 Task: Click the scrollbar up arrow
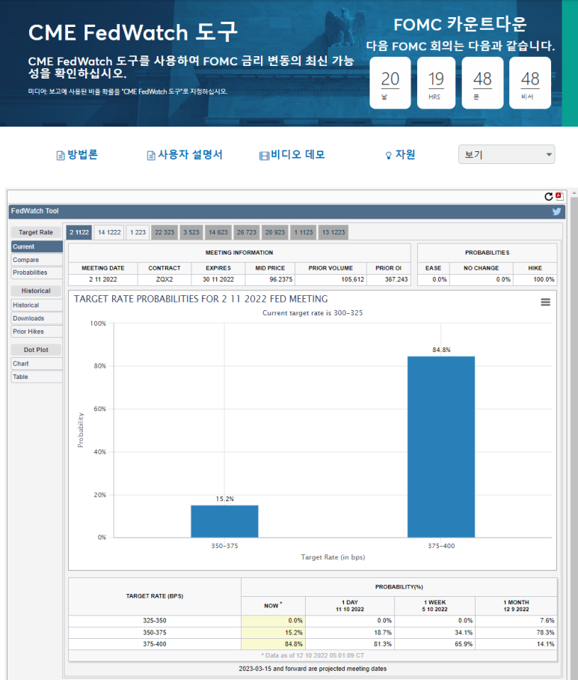coord(574,192)
